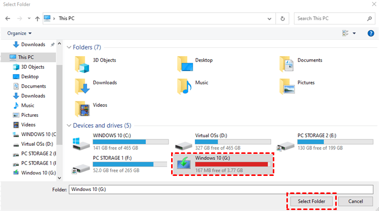Select the PC STORAGE 2 (E:) drive icon
This screenshot has height=211, width=379.
[286, 146]
